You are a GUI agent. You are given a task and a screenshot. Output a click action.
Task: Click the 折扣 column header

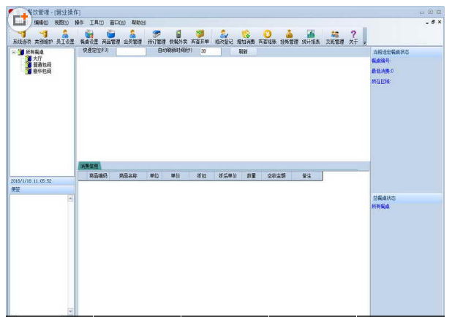tap(201, 176)
